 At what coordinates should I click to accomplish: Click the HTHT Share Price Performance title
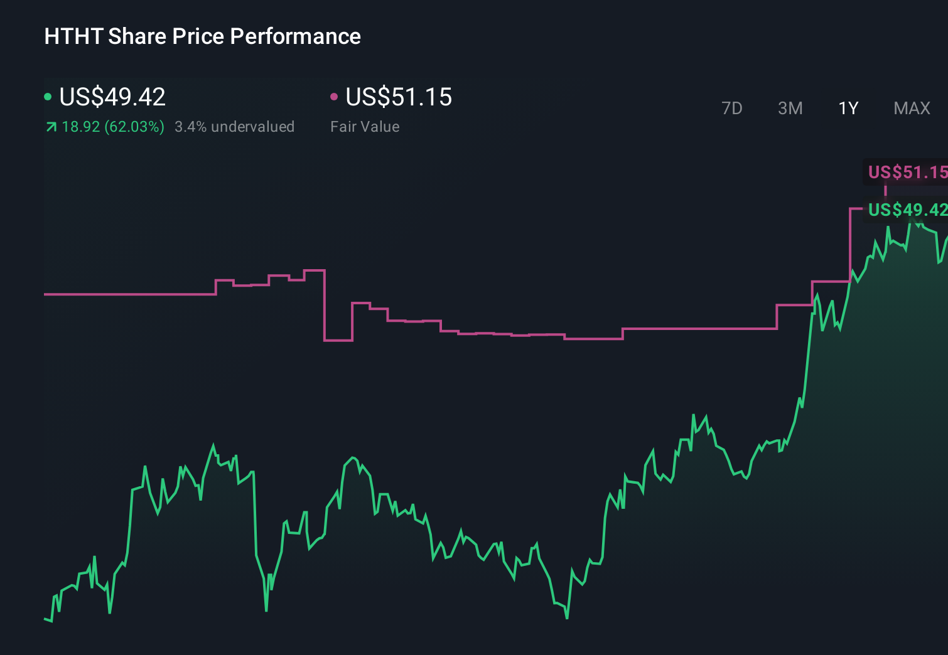click(x=202, y=36)
